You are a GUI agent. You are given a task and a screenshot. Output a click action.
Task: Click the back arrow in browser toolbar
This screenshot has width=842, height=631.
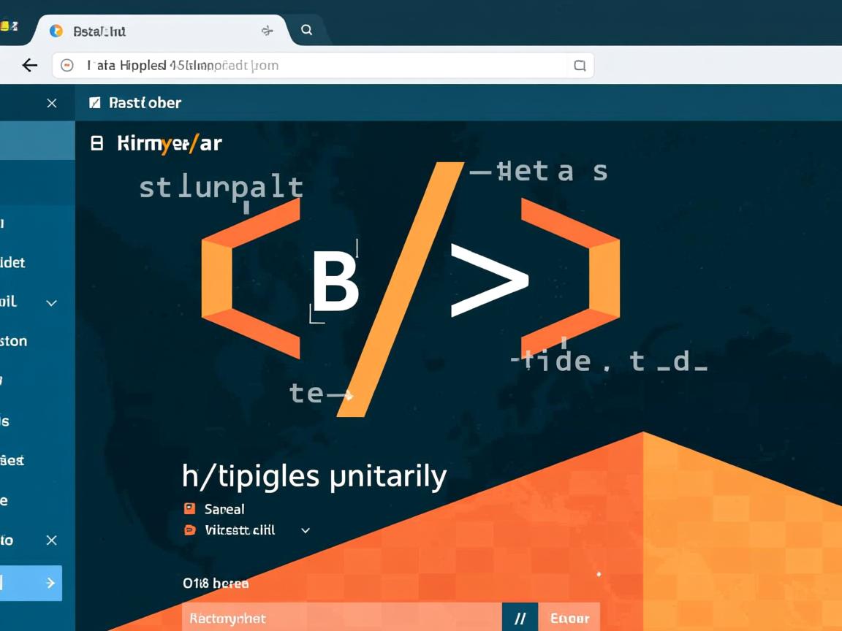[29, 66]
